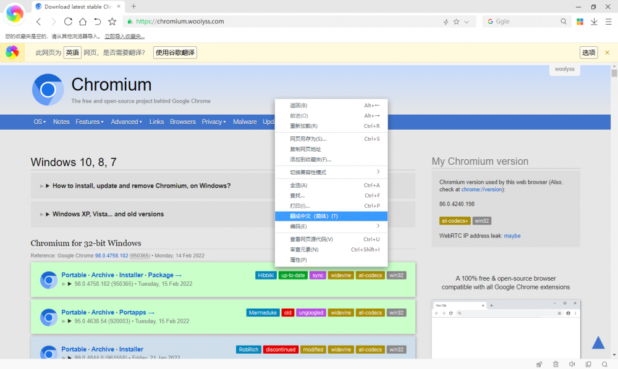Click the undo closed tab icon

97,22
